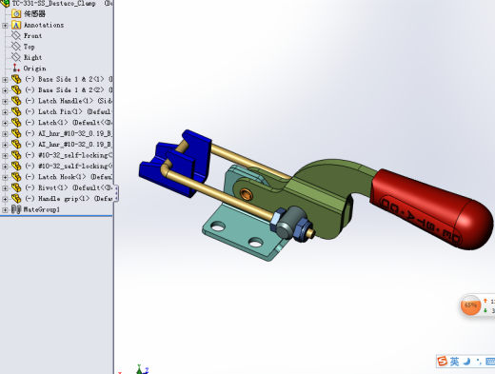Expand the Base Side 1 & 2<2> node

(x=5, y=90)
